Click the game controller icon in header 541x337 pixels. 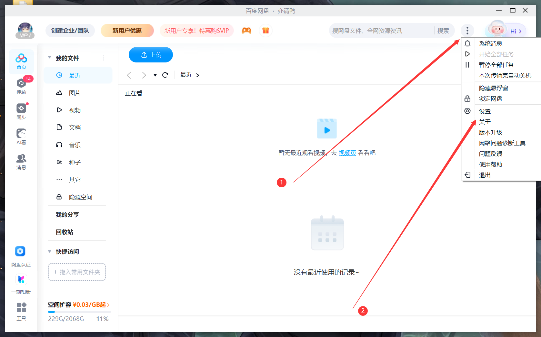[x=246, y=31]
